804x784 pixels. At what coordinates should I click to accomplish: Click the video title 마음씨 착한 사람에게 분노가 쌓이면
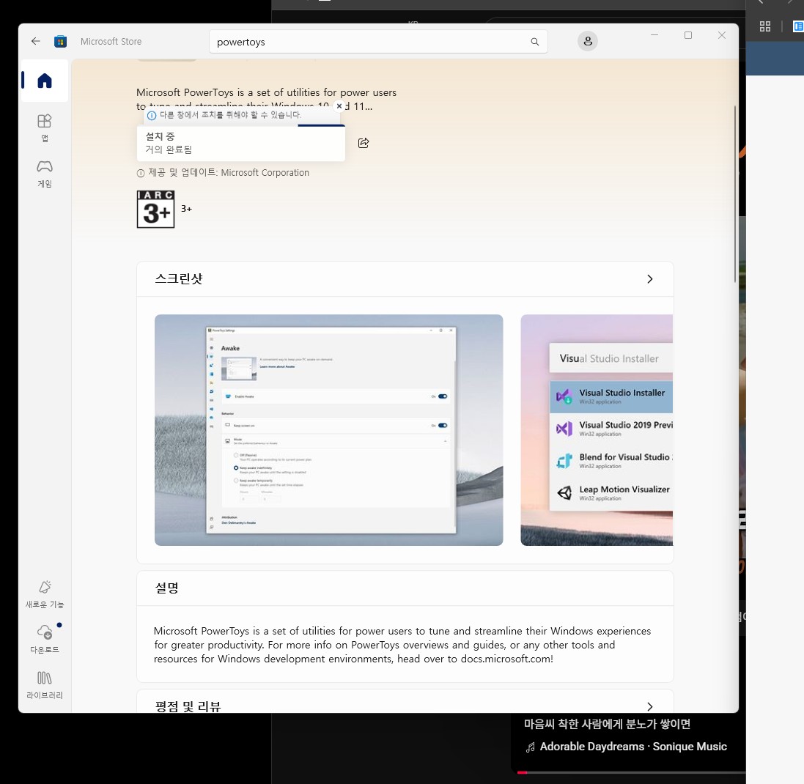(607, 724)
